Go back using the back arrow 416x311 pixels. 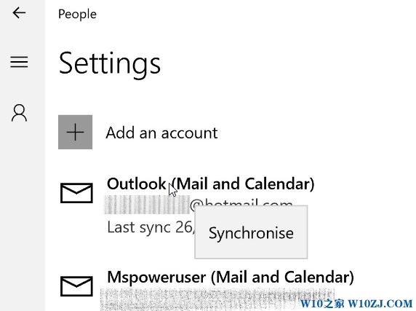click(x=19, y=13)
